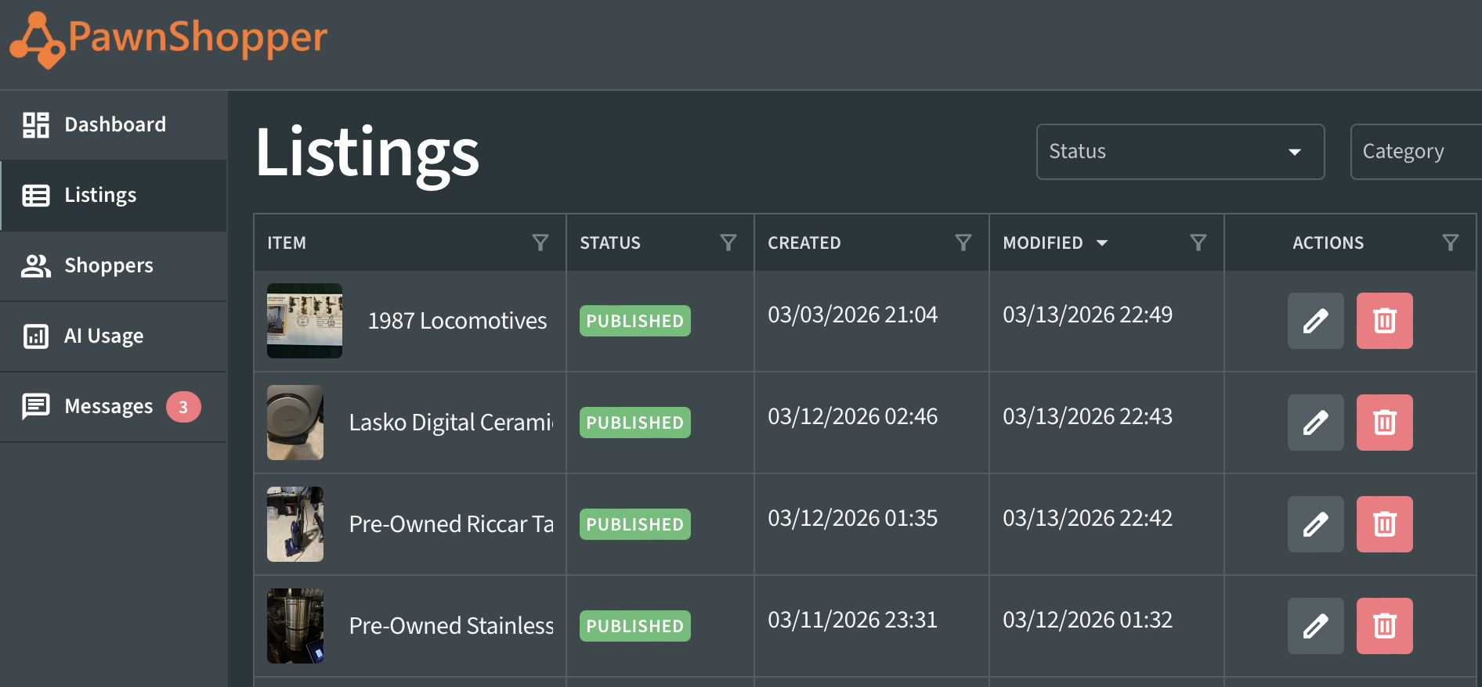Open the ACTIONS column filter icon
This screenshot has height=687, width=1482.
(1451, 243)
